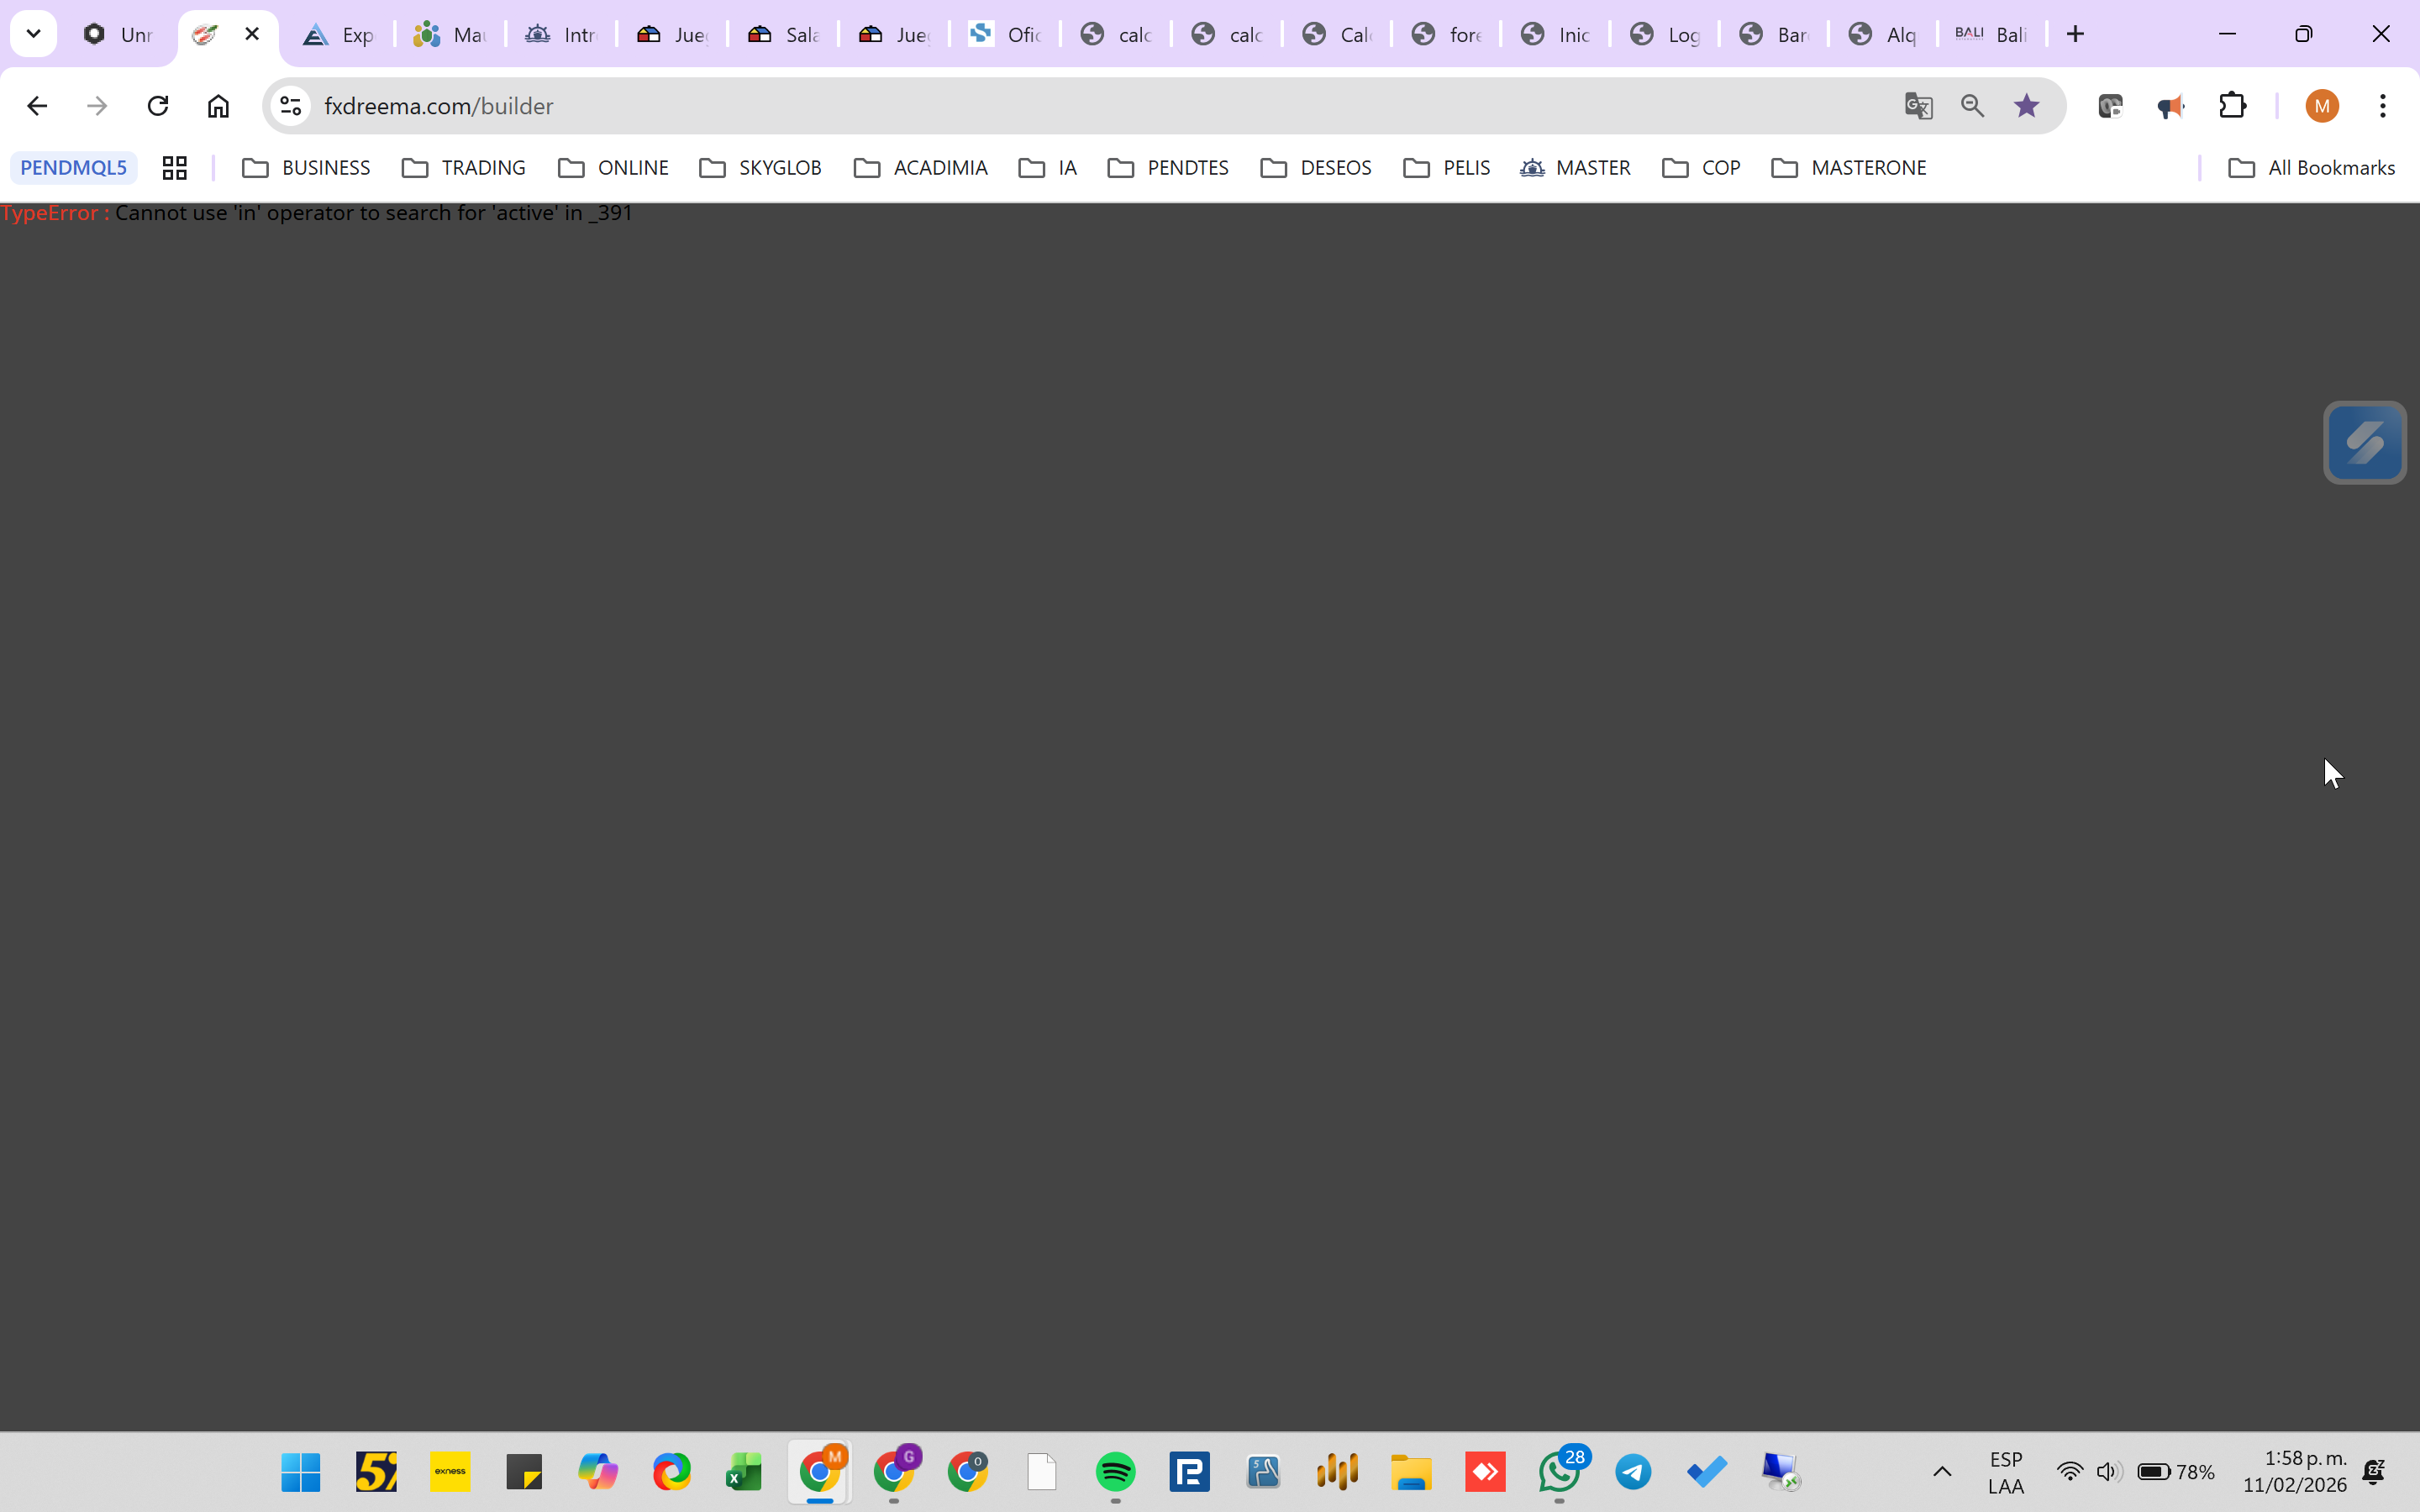This screenshot has width=2420, height=1512.
Task: Open the Chrome three-dot menu
Action: tap(2383, 106)
